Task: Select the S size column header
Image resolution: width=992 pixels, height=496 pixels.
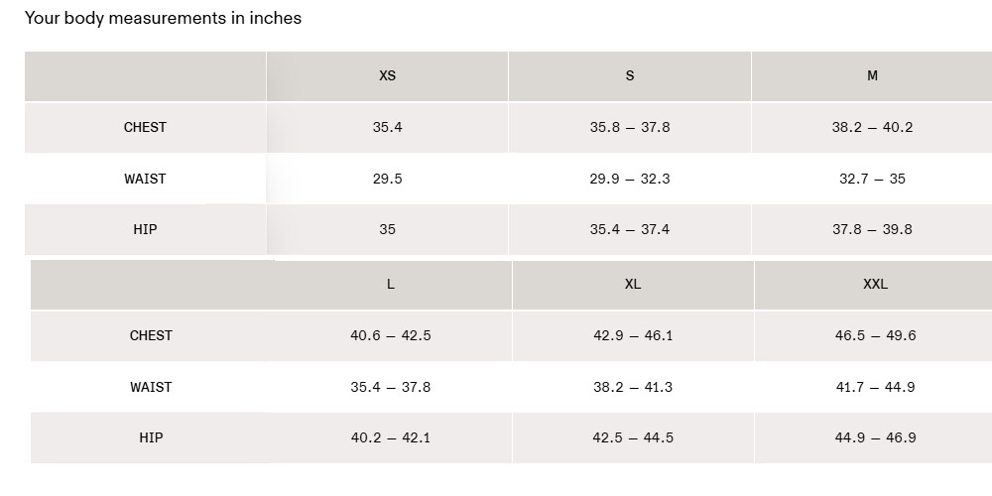Action: point(630,75)
